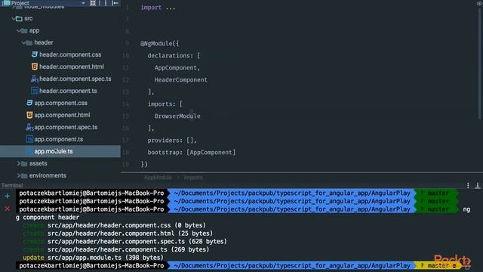
Task: Expand the environments folder
Action: (x=18, y=175)
